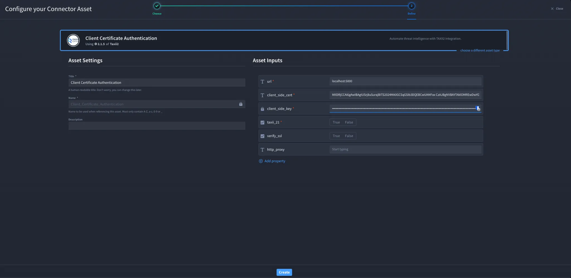The width and height of the screenshot is (571, 278).
Task: Click the checkbox icon beside verify_ssl
Action: pos(262,136)
